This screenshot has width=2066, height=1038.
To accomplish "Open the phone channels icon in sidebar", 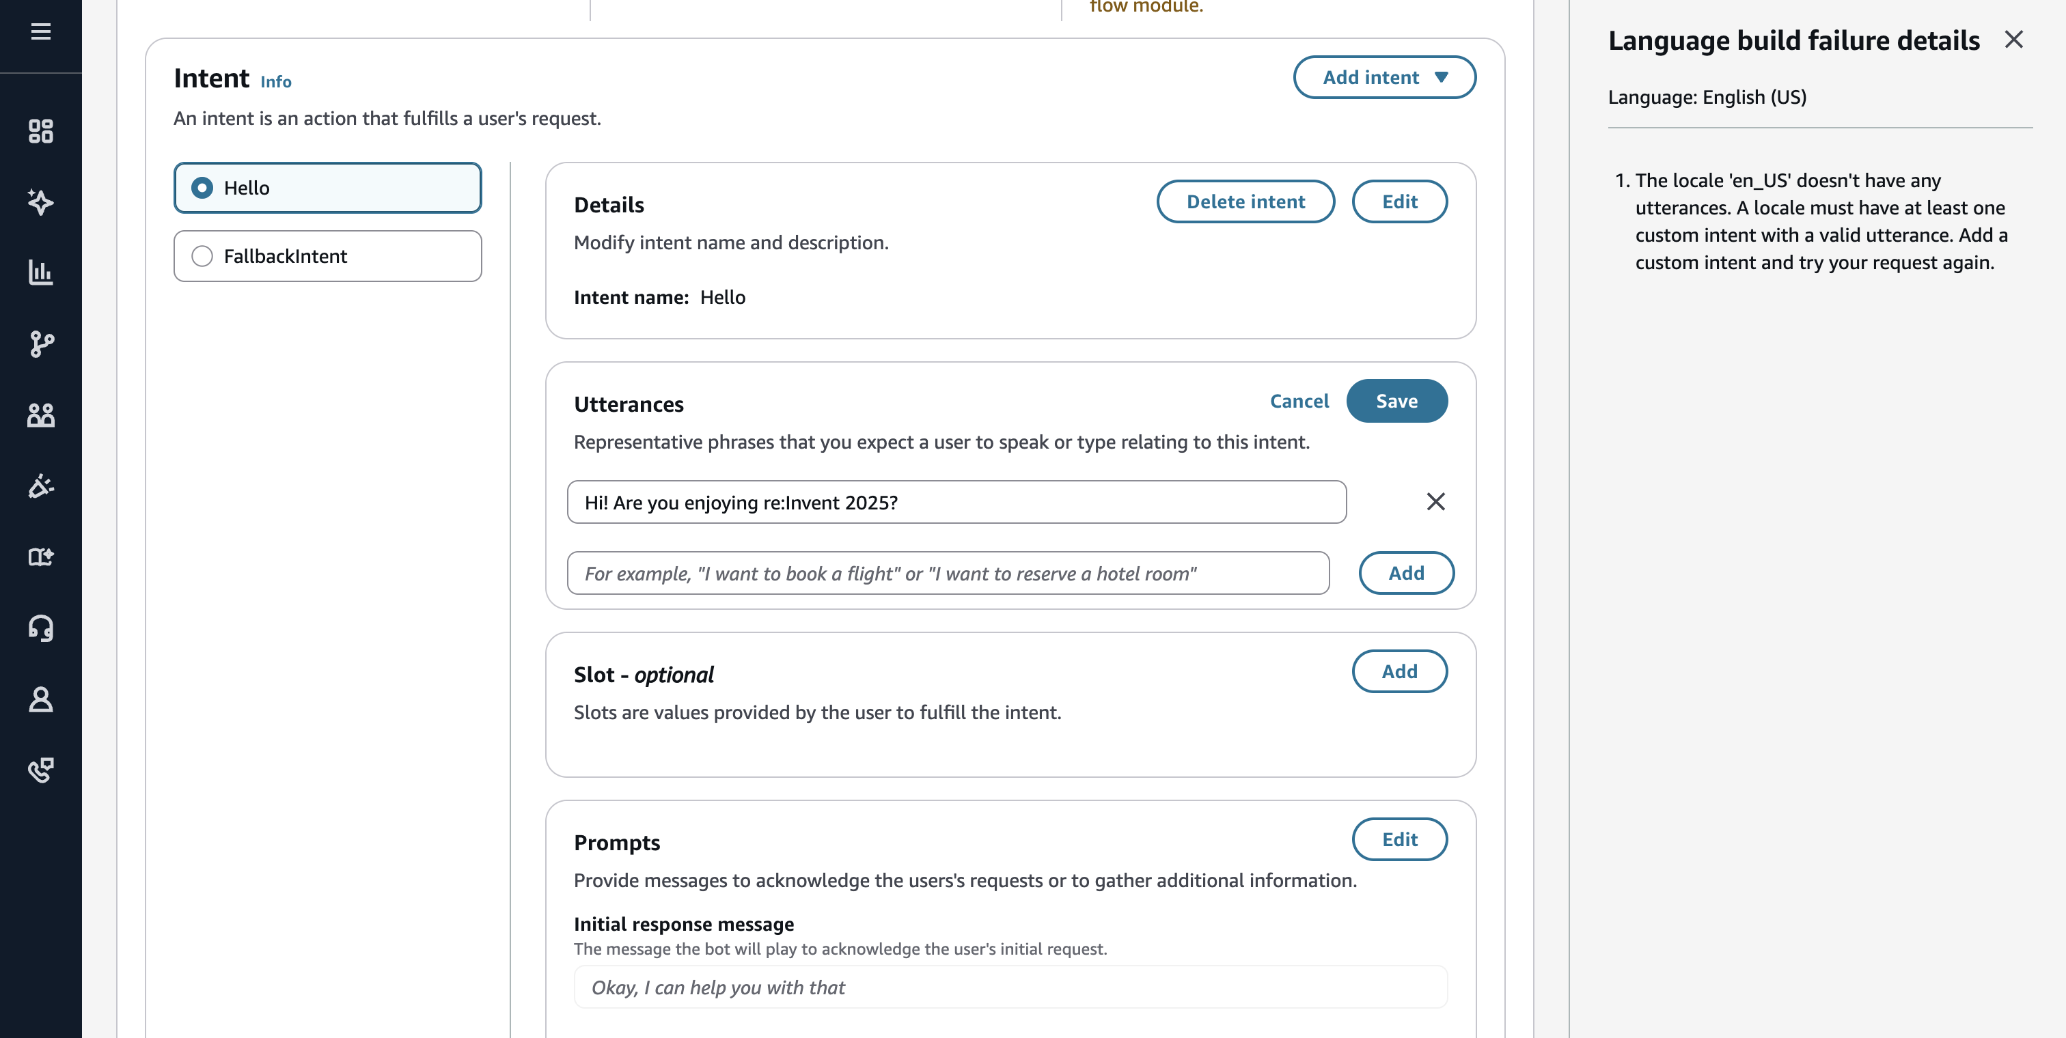I will click(40, 770).
